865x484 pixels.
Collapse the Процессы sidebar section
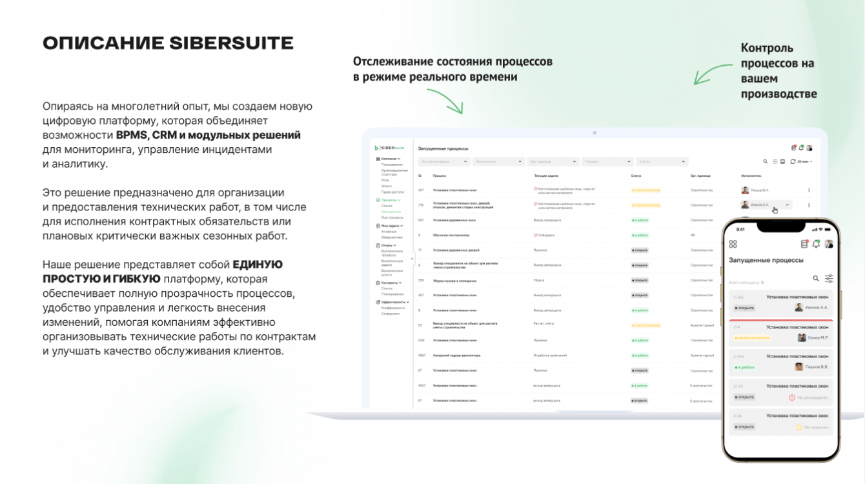point(389,200)
